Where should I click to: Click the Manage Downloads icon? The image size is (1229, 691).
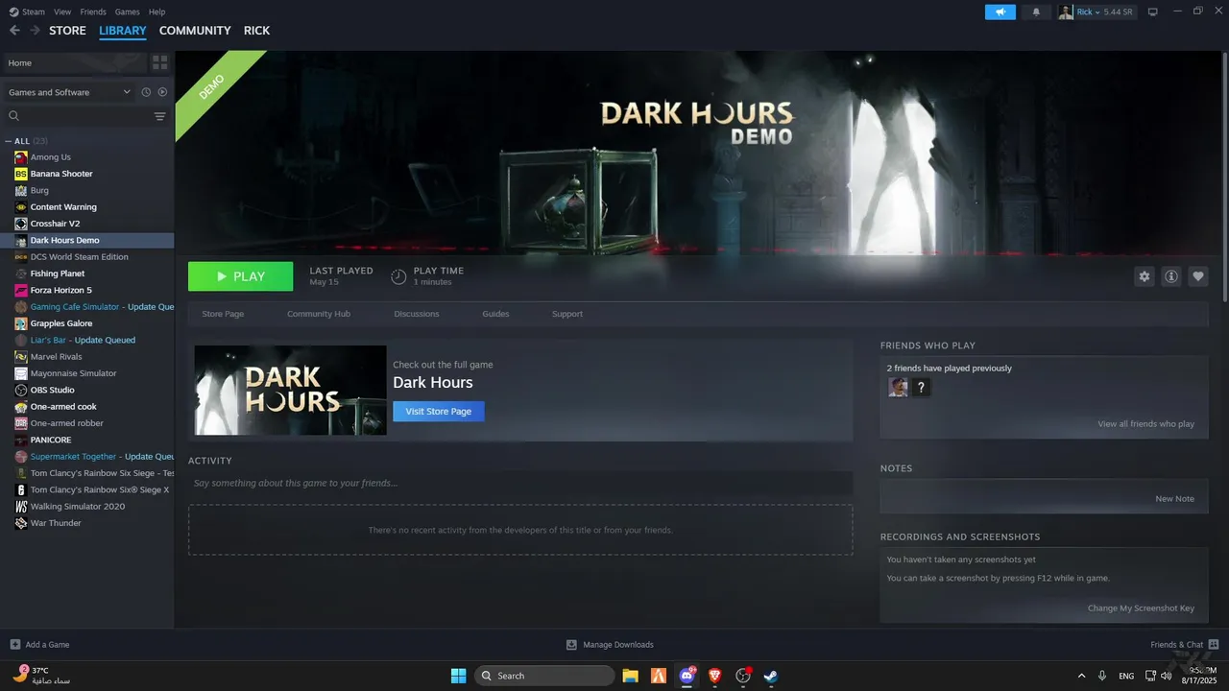pyautogui.click(x=571, y=645)
